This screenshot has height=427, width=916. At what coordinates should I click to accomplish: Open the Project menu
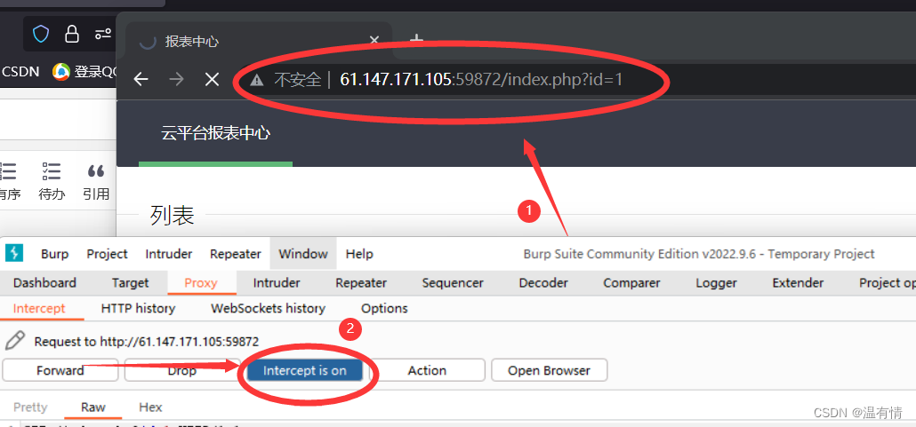tap(107, 254)
